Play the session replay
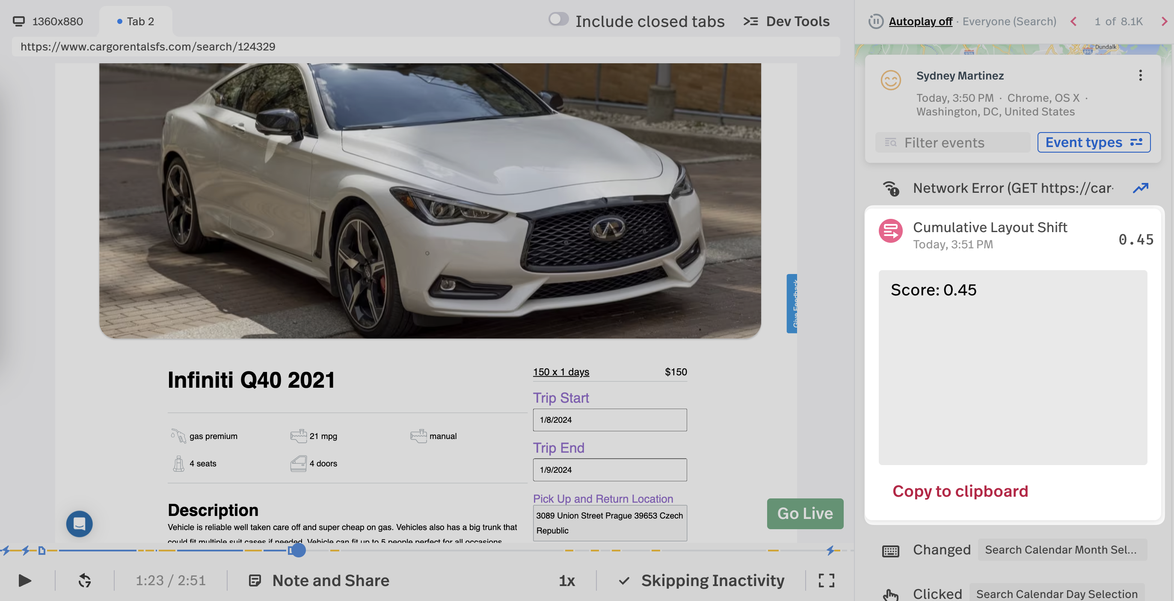 25,580
